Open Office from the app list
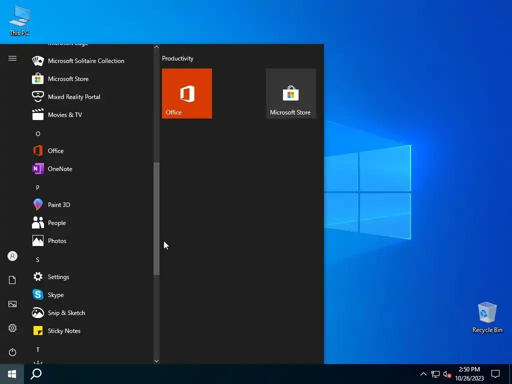Viewport: 512px width, 384px height. click(x=91, y=151)
